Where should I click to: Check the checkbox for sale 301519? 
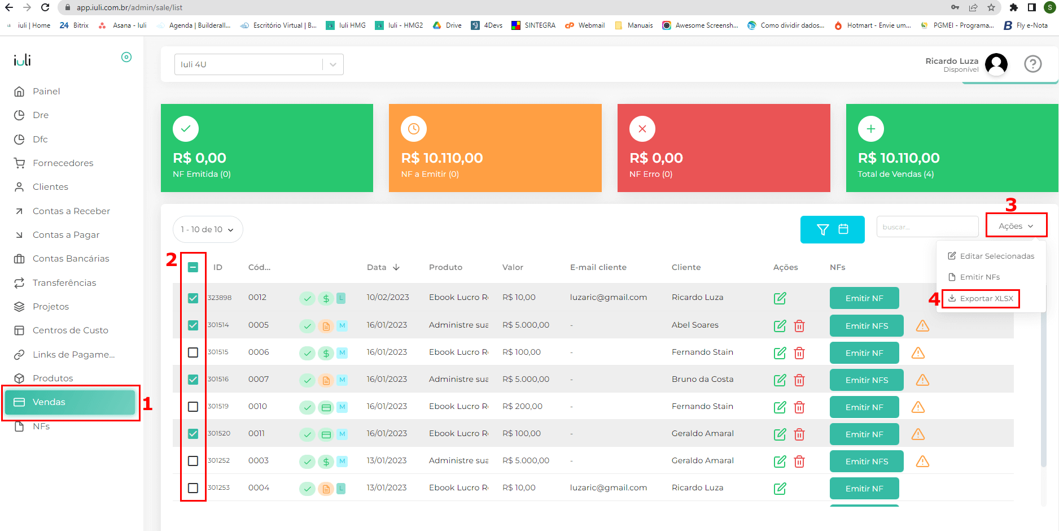(193, 407)
